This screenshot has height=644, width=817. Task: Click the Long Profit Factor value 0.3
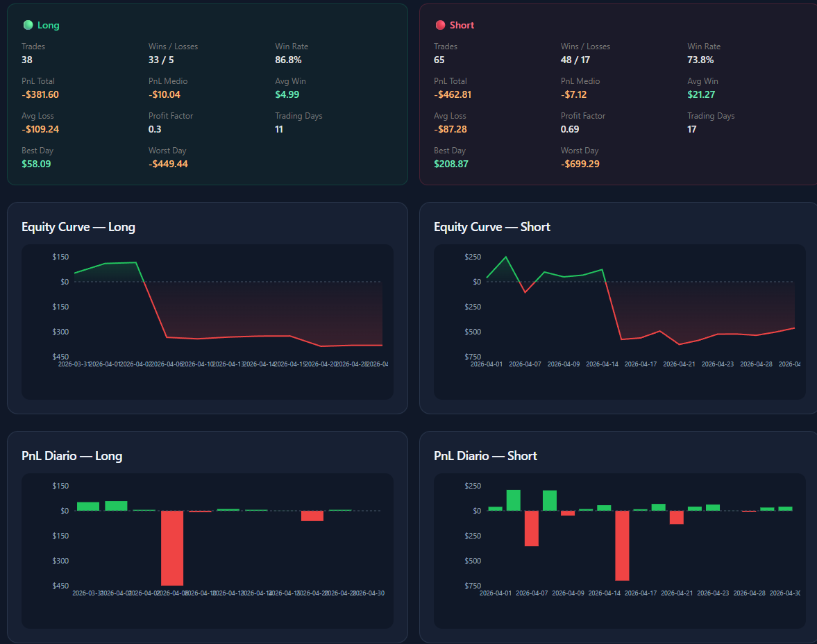[155, 129]
